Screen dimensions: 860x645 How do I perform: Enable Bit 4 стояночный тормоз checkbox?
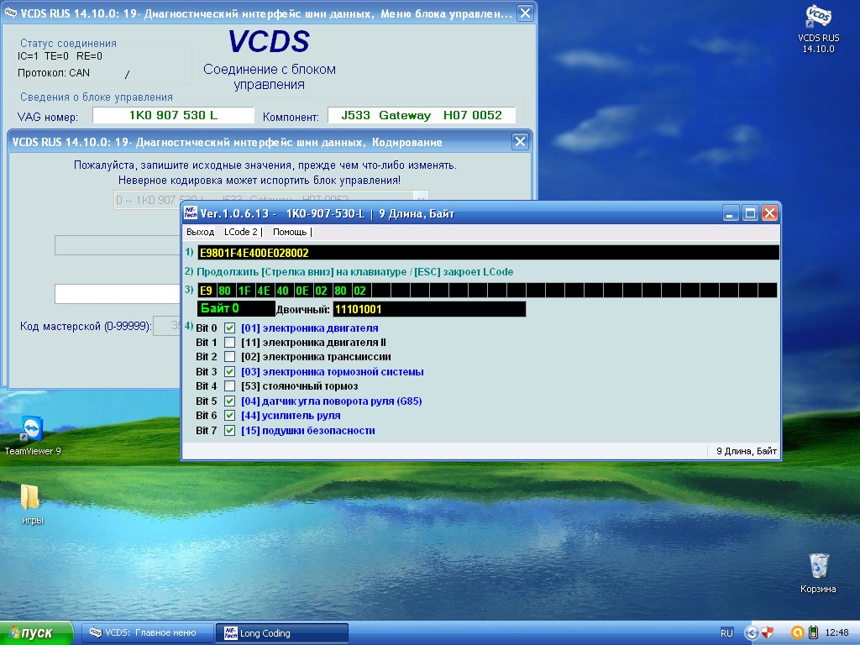point(230,386)
